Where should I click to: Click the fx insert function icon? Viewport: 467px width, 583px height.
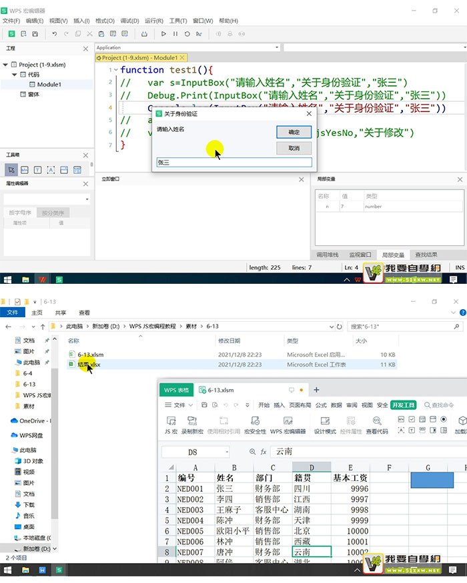pyautogui.click(x=264, y=452)
